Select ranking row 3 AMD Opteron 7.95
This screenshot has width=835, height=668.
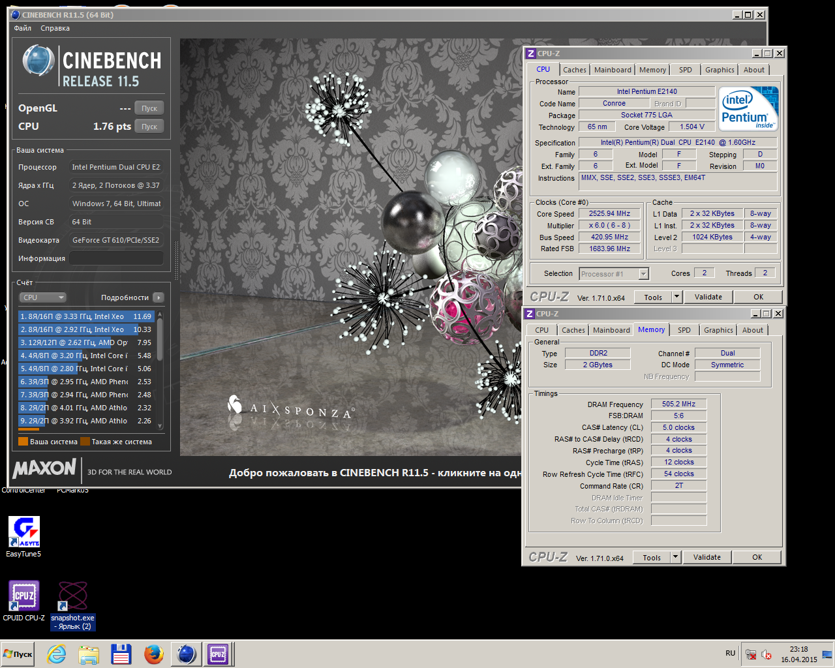click(86, 342)
